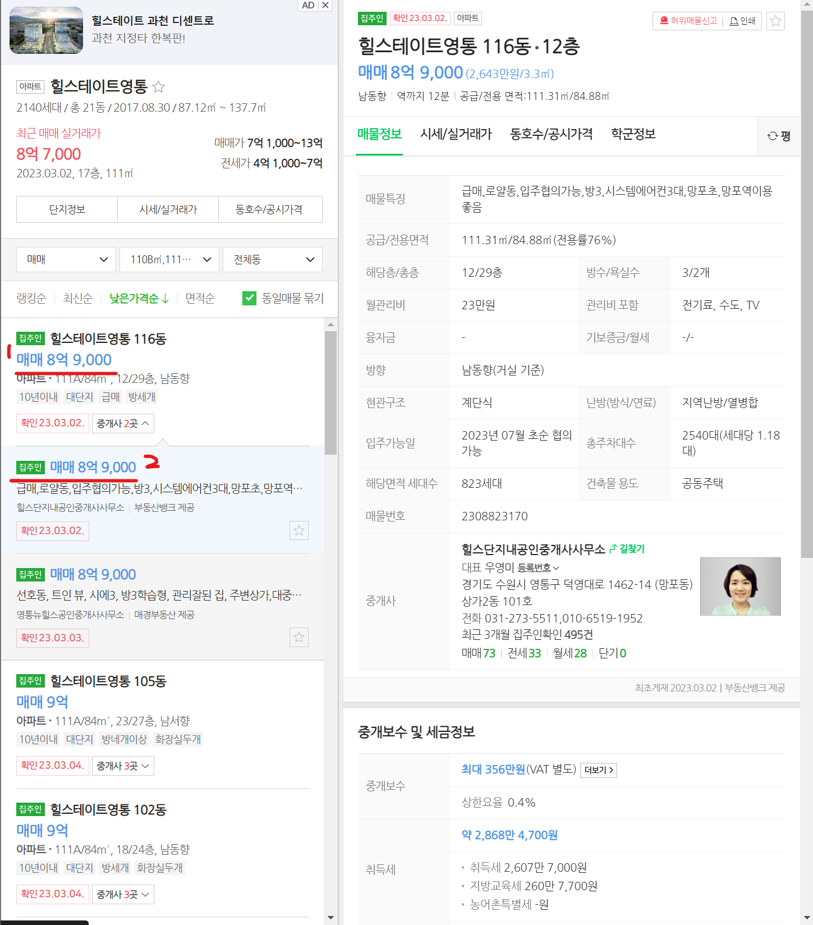This screenshot has height=925, width=813.
Task: Select listing 힐스테이트영통 105동
Action: click(108, 681)
